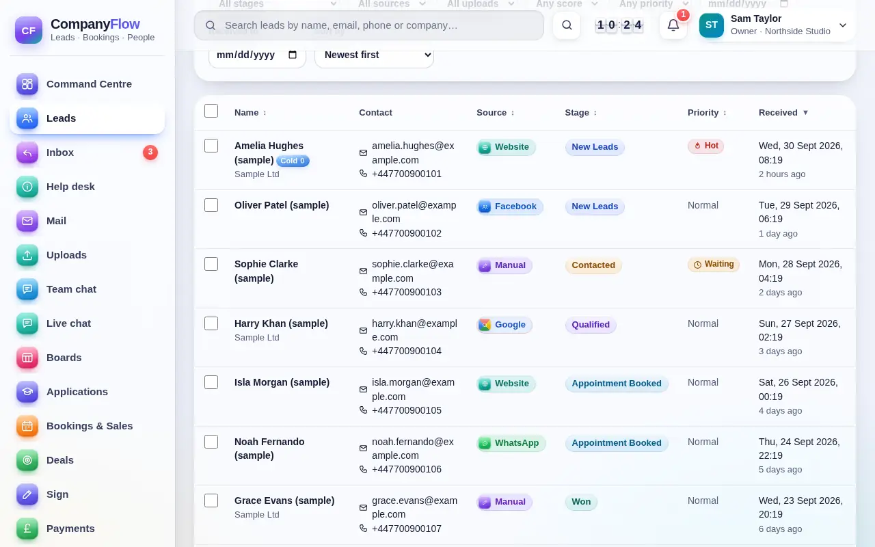
Task: Click the Leads people icon in sidebar
Action: pyautogui.click(x=27, y=118)
